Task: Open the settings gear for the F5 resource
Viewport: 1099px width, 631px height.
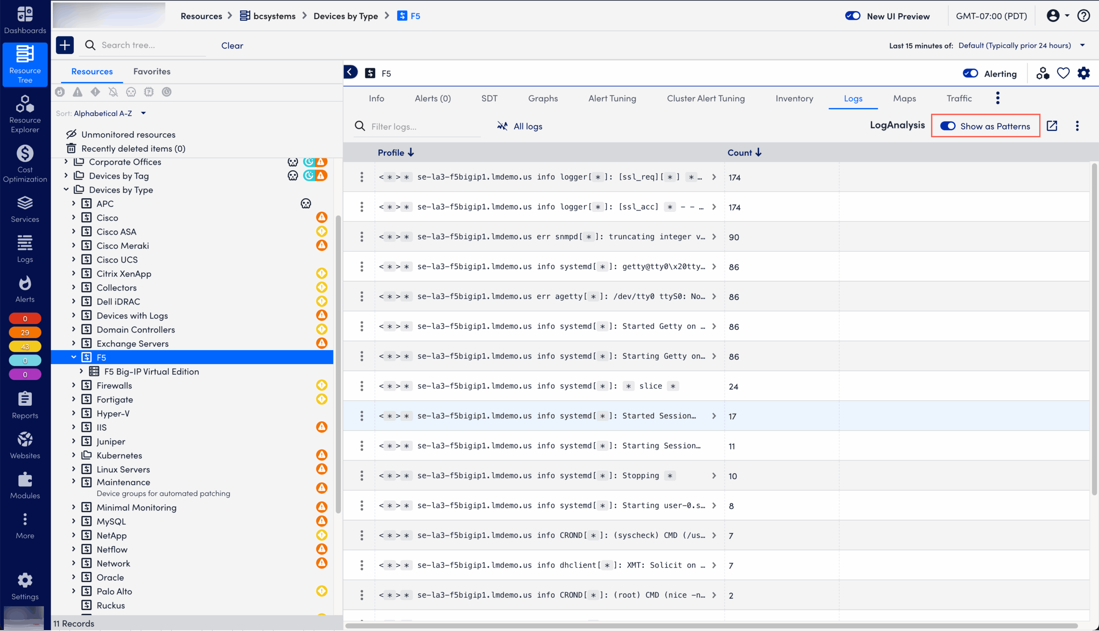Action: tap(1083, 73)
